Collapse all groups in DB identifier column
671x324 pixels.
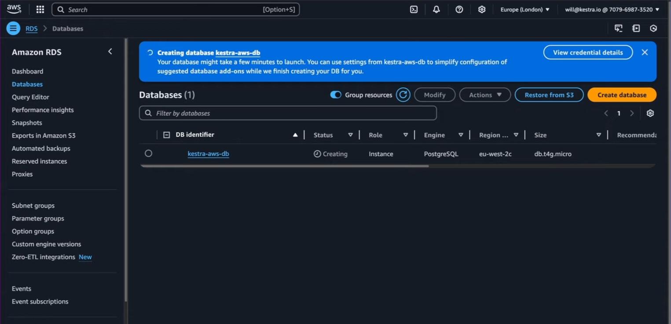pyautogui.click(x=166, y=135)
